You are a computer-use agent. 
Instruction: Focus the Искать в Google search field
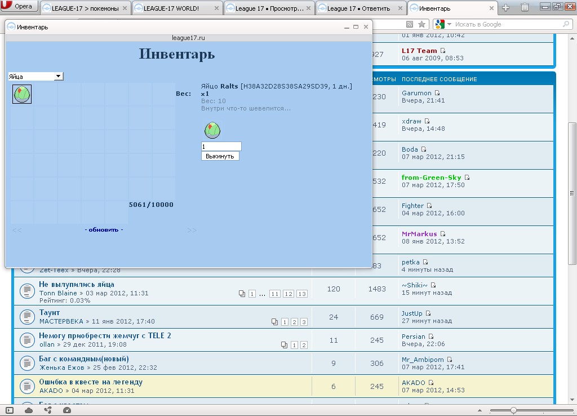click(x=508, y=24)
